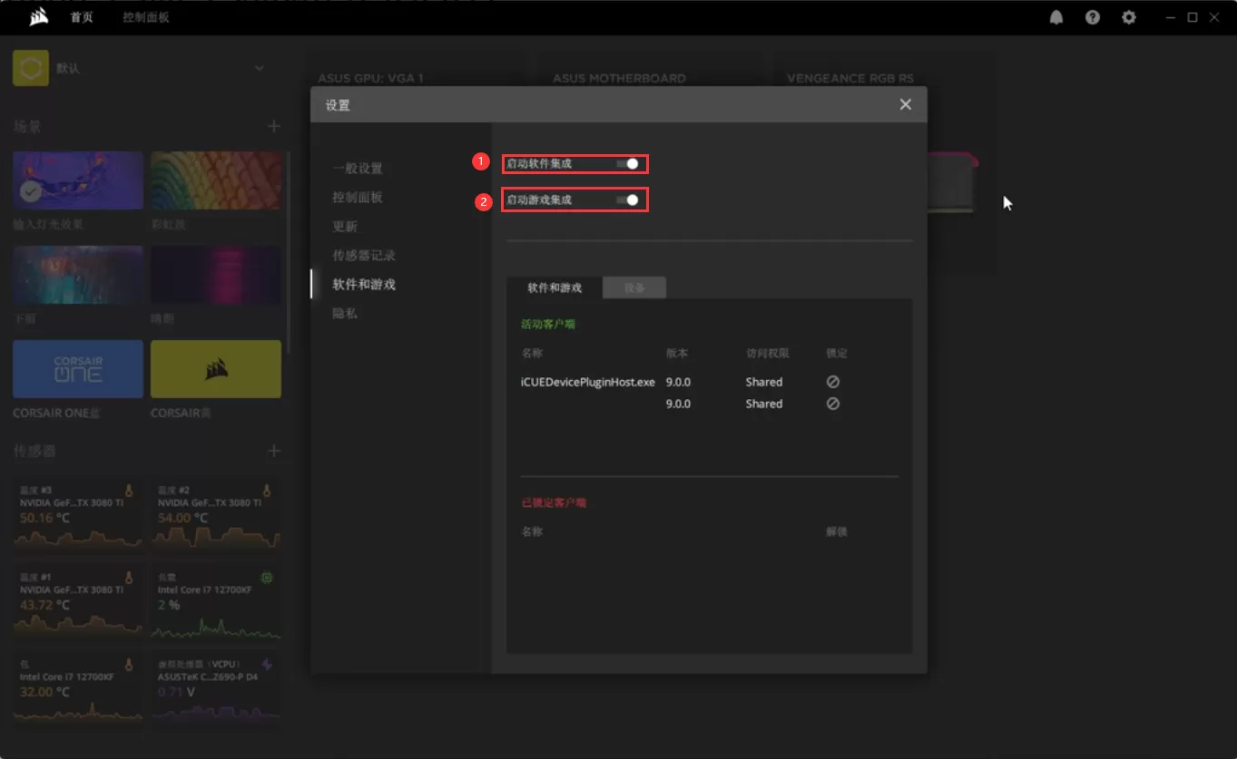The image size is (1237, 759).
Task: Click the Corsair sails logo
Action: (x=39, y=17)
